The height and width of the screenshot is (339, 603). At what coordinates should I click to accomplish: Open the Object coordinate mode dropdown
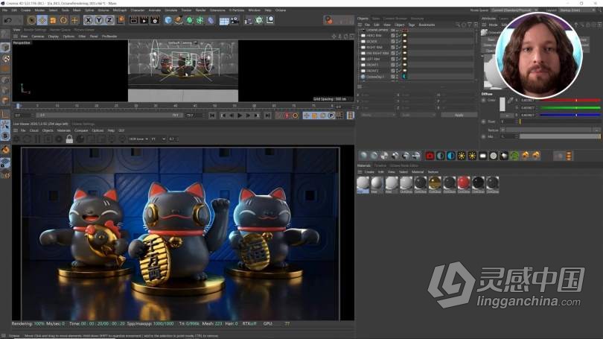pyautogui.click(x=378, y=115)
